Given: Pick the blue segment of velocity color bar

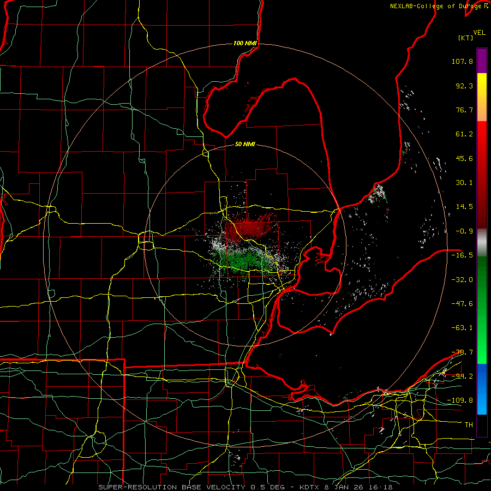Looking at the screenshot, I should [482, 389].
